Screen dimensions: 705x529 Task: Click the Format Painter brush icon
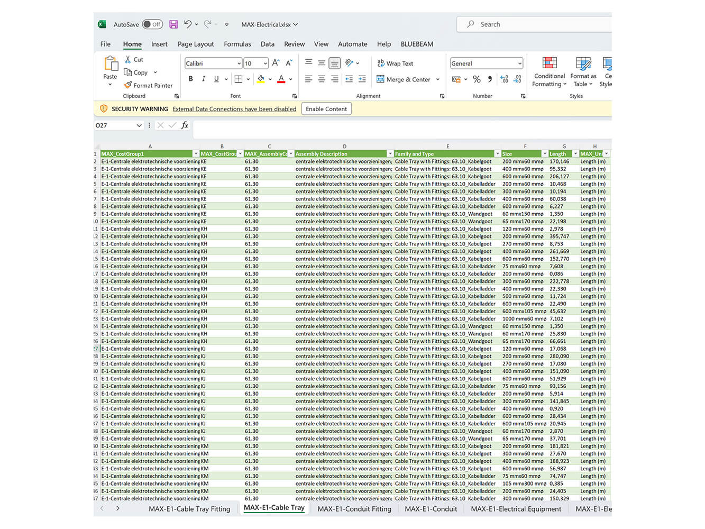point(128,85)
